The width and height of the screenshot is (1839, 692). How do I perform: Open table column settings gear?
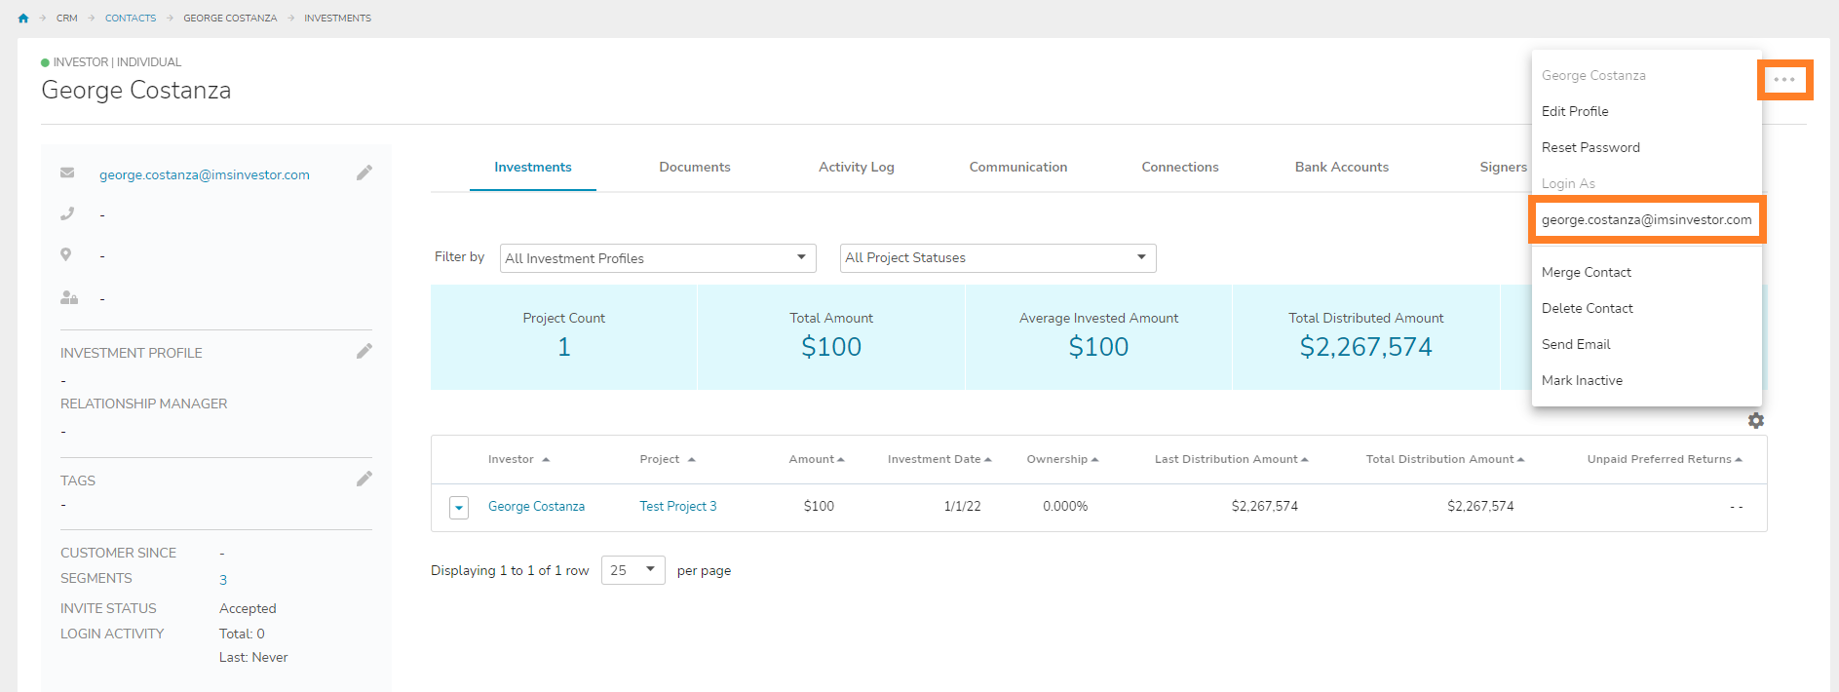pos(1756,420)
